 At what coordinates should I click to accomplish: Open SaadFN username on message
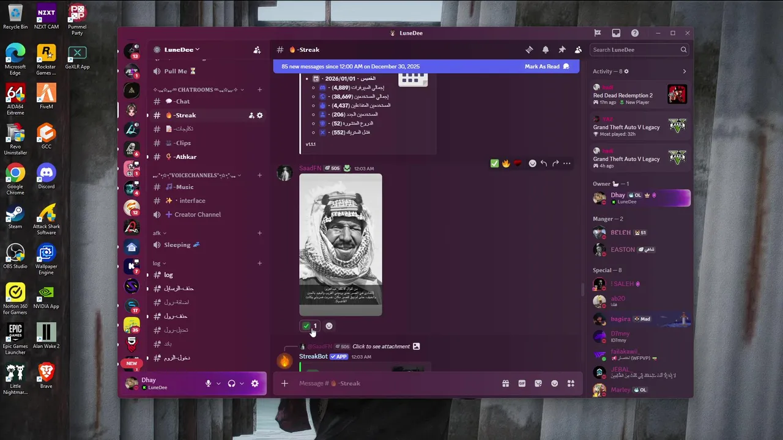coord(310,169)
